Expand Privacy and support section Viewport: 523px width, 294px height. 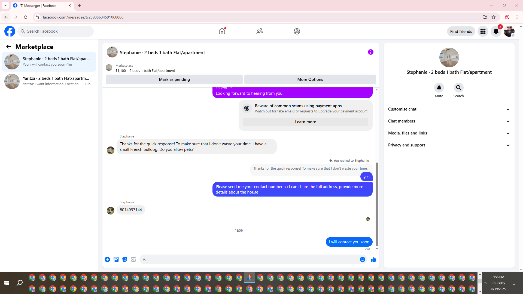click(449, 145)
